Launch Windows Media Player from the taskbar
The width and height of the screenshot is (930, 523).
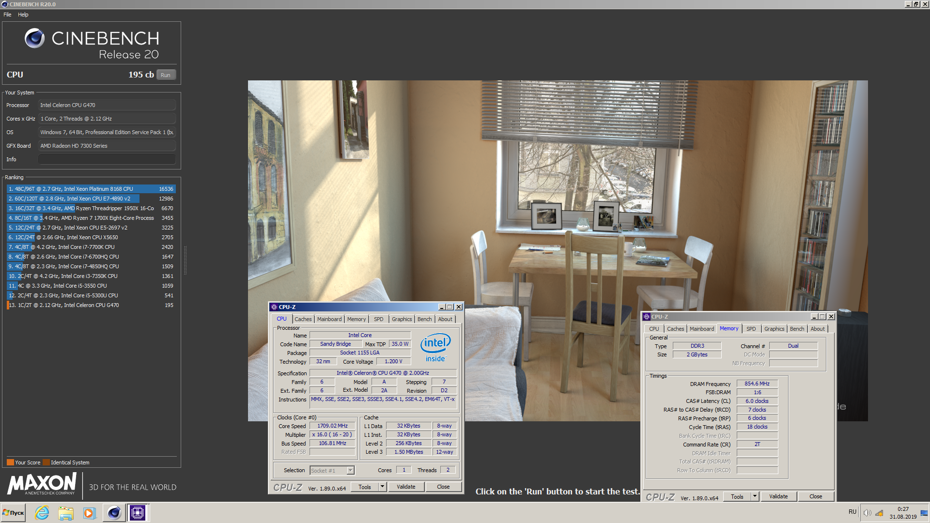click(x=89, y=512)
